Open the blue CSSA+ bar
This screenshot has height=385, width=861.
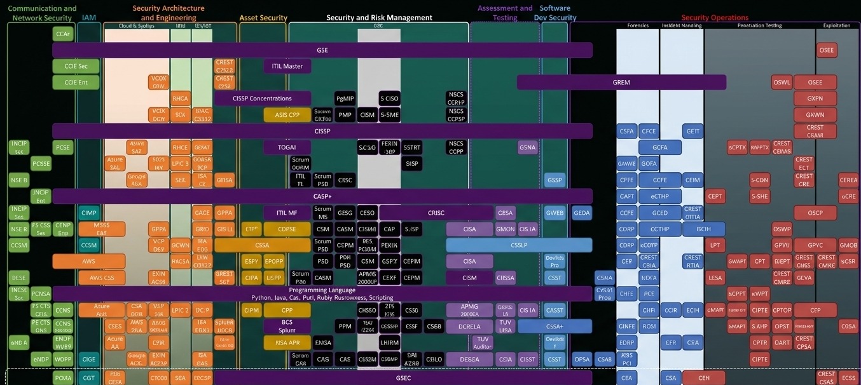[554, 327]
